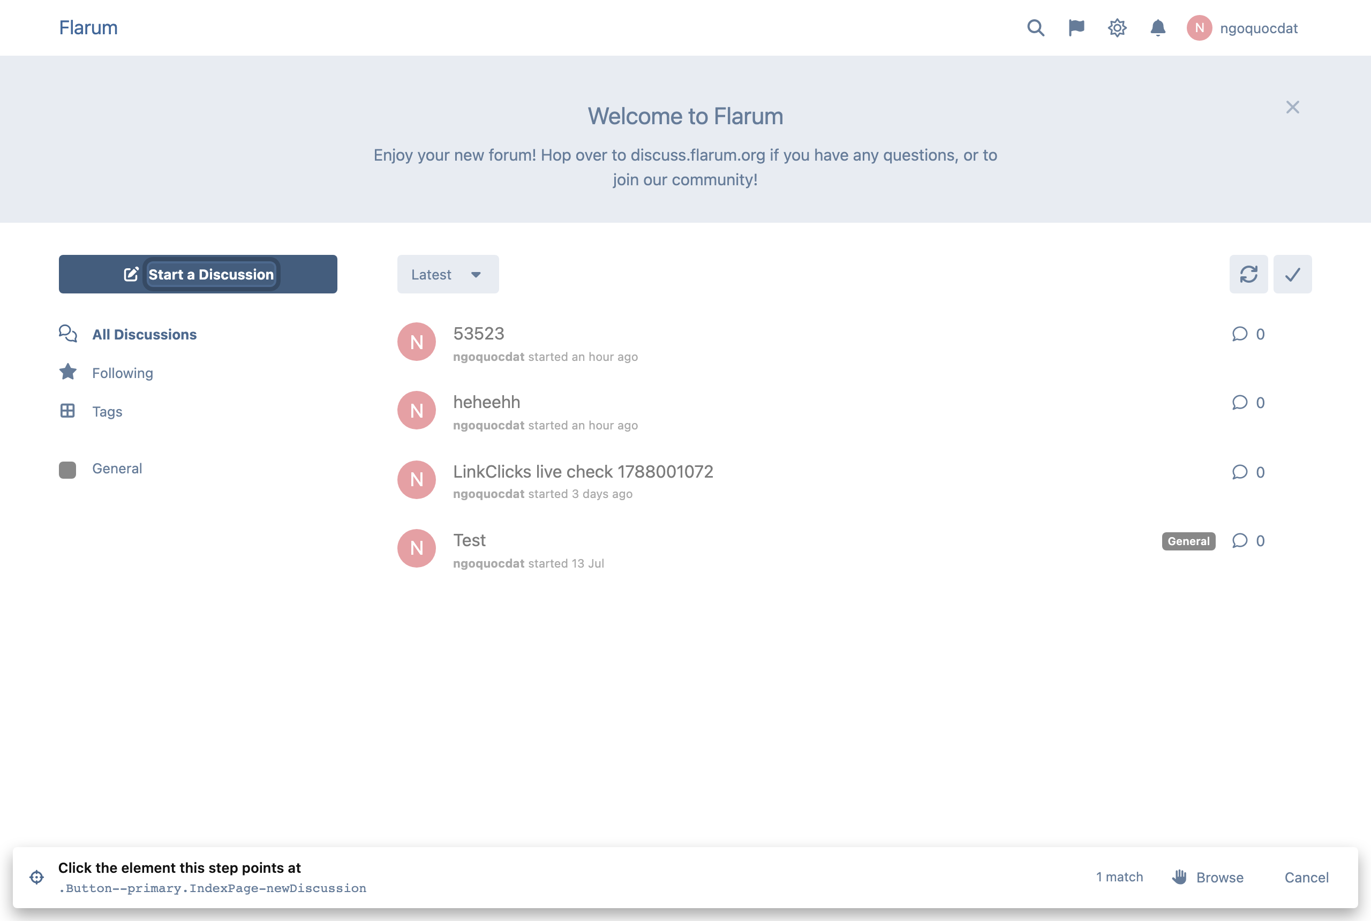The width and height of the screenshot is (1371, 921).
Task: Open LinkClicks live check 1788001072 discussion
Action: [x=583, y=471]
